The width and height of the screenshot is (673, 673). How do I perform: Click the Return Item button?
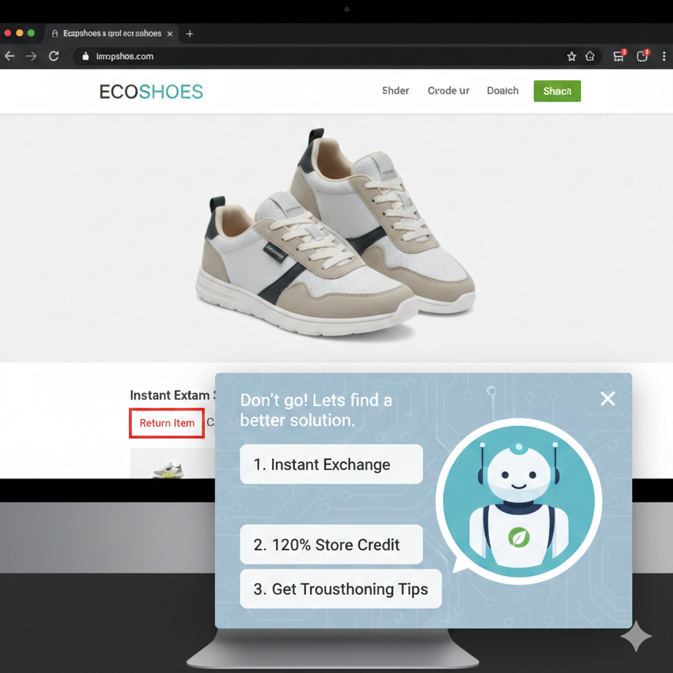point(167,423)
